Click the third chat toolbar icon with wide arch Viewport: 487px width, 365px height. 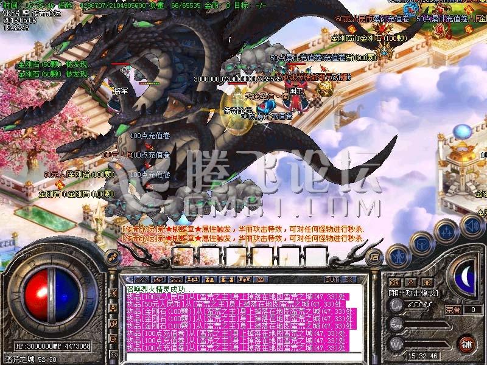coord(176,280)
